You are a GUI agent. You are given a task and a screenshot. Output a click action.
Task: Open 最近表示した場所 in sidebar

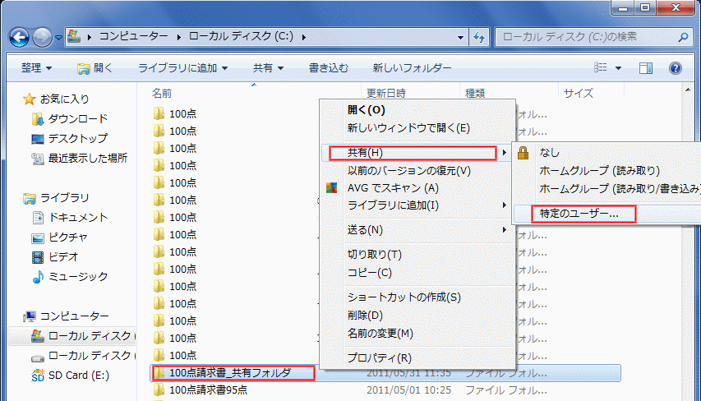coord(80,159)
